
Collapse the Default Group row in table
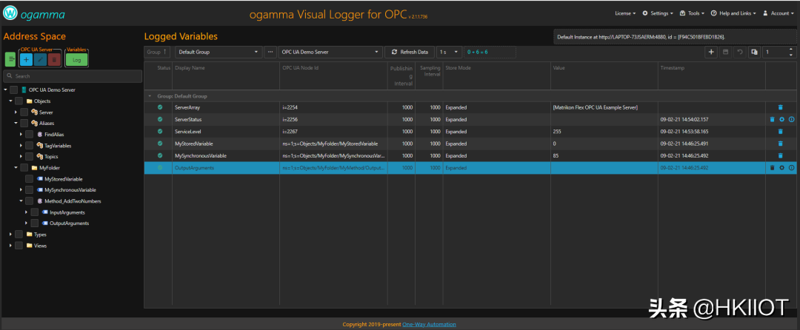(150, 95)
